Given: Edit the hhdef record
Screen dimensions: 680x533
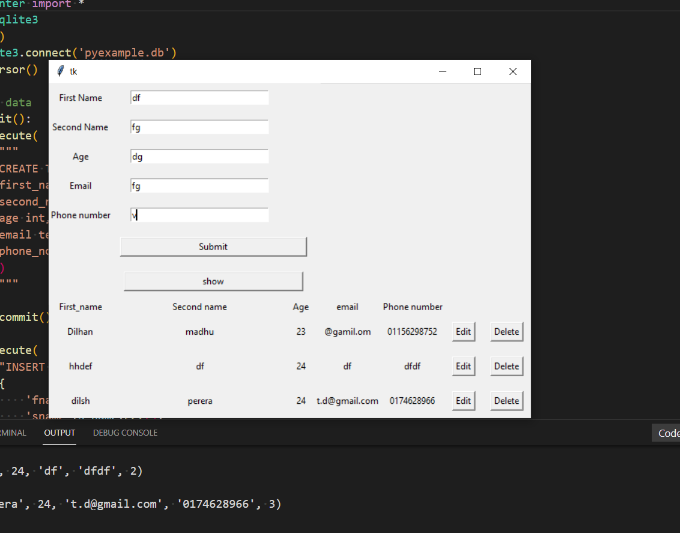Looking at the screenshot, I should [464, 367].
